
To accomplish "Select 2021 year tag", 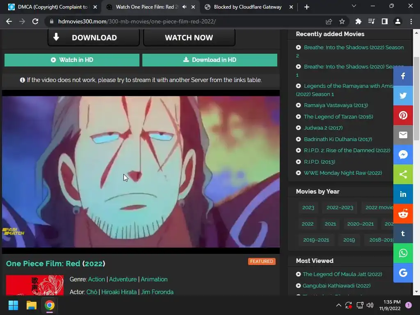I will [x=330, y=224].
